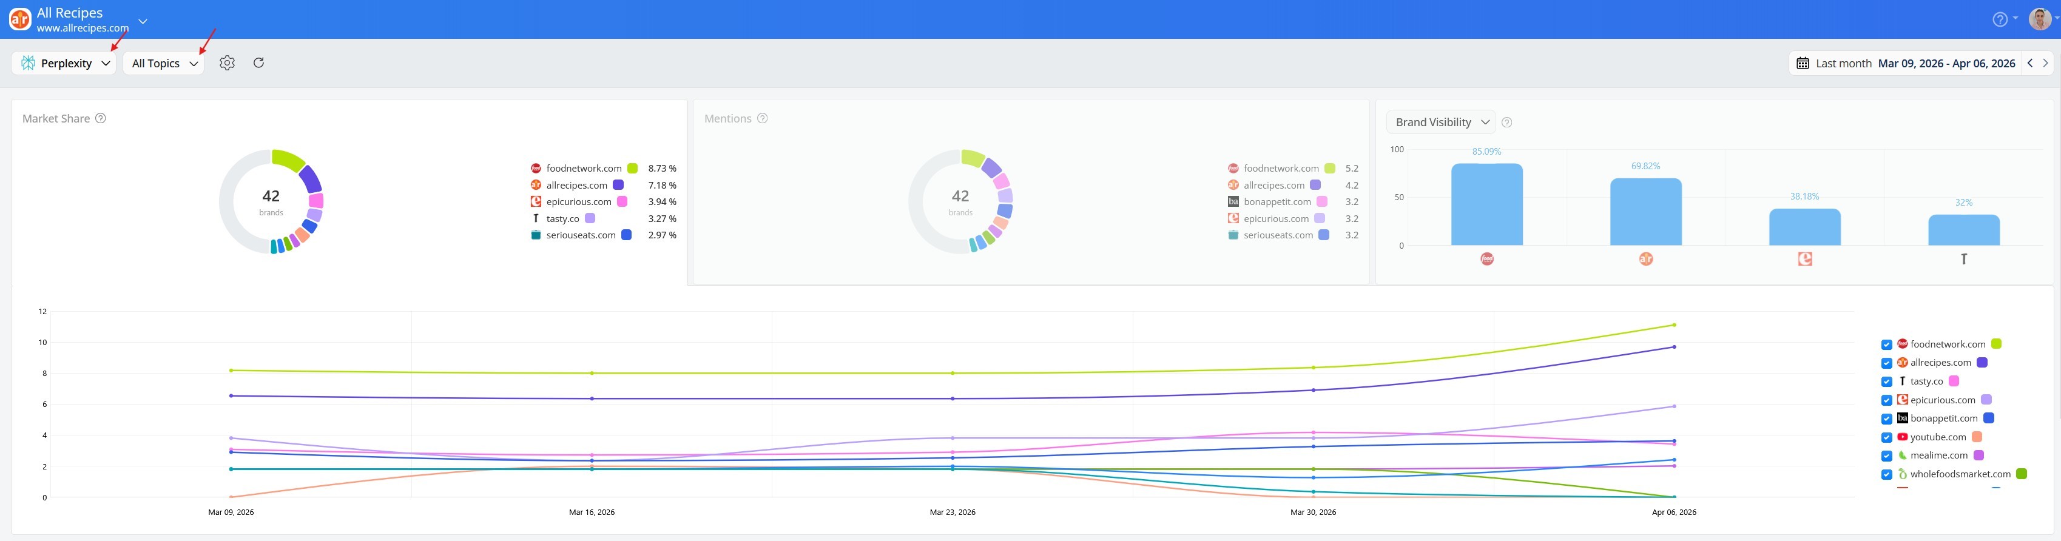Click the allrecipes Apr 06 data point on the line chart
2061x541 pixels.
pyautogui.click(x=1674, y=348)
